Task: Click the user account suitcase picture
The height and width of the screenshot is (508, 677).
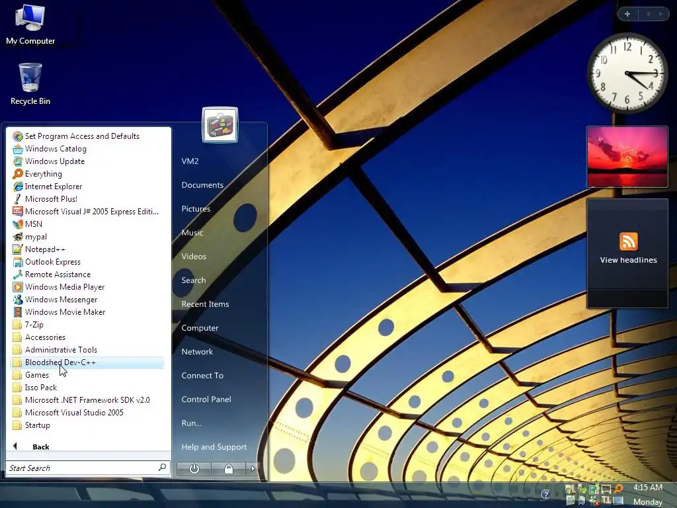Action: [x=220, y=125]
